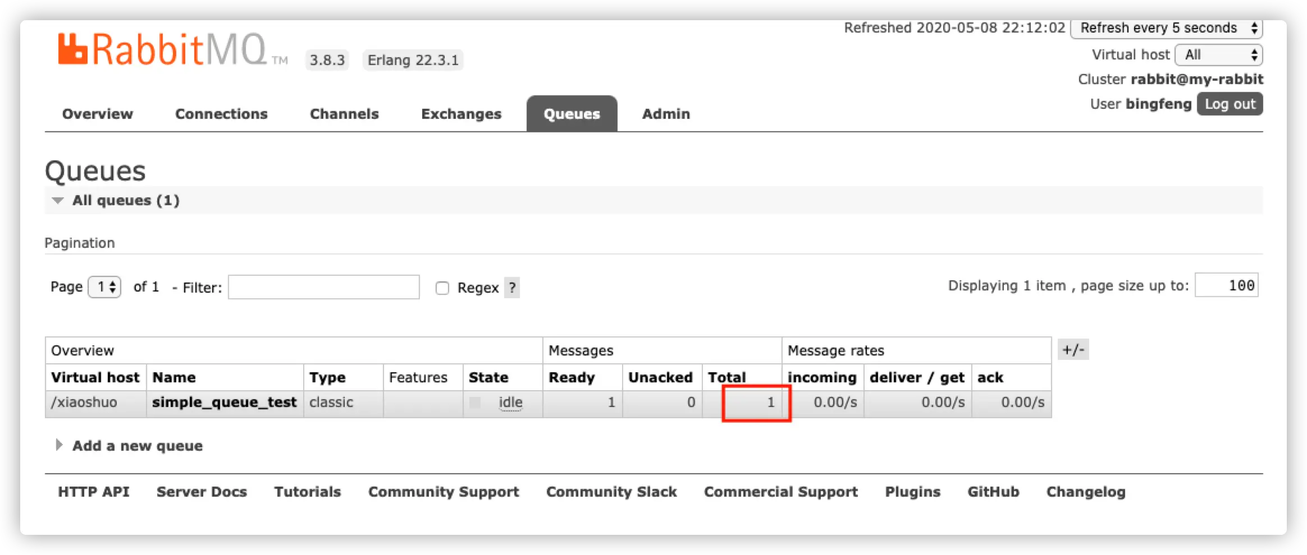The width and height of the screenshot is (1307, 555).
Task: Sort by Type column header
Action: coord(327,377)
